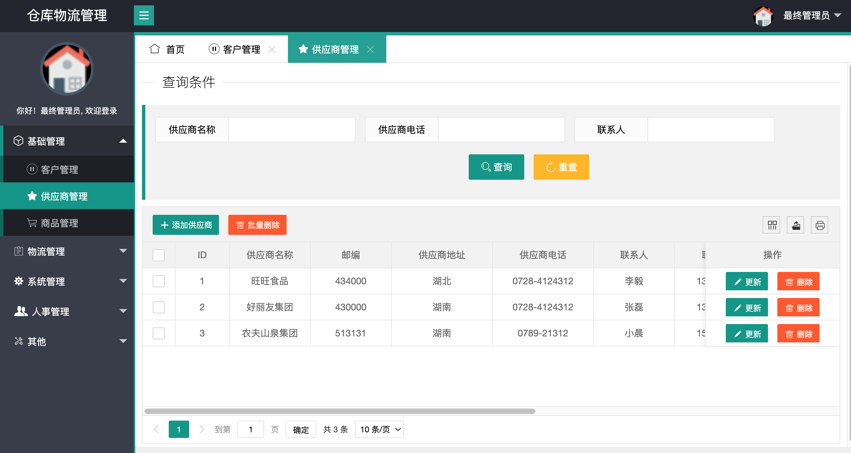The height and width of the screenshot is (453, 851).
Task: Click the 供应商地址 column header
Action: click(x=442, y=255)
